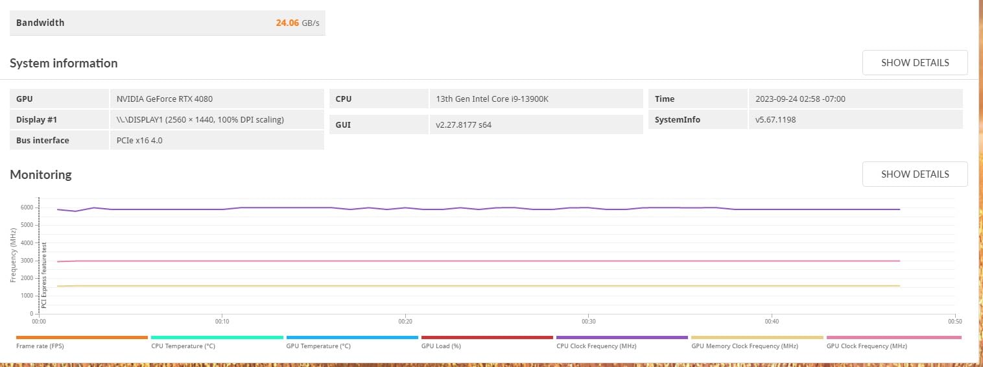Click the red GPU Load legend bar
The image size is (983, 367).
click(486, 337)
